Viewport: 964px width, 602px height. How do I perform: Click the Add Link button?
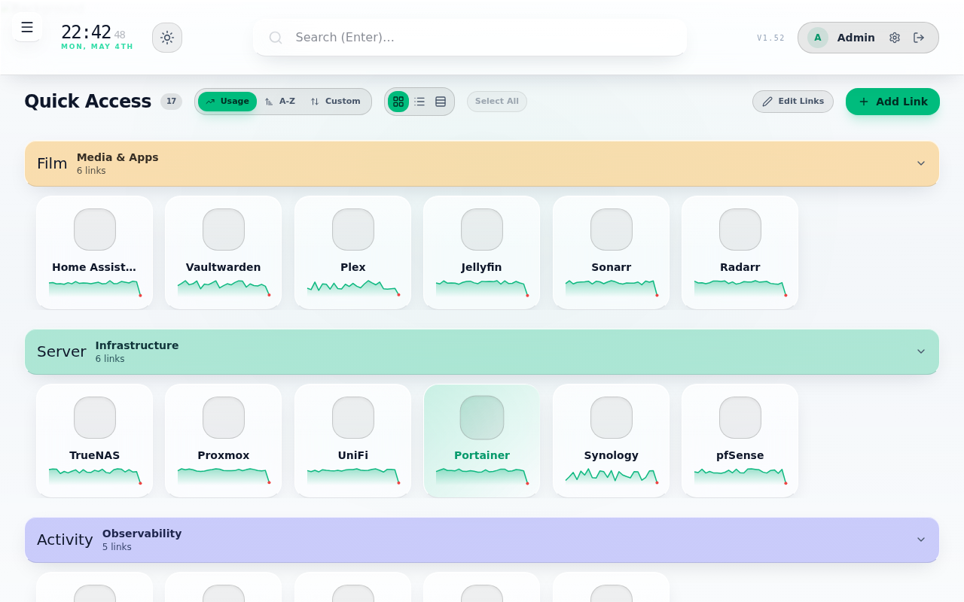(x=892, y=102)
